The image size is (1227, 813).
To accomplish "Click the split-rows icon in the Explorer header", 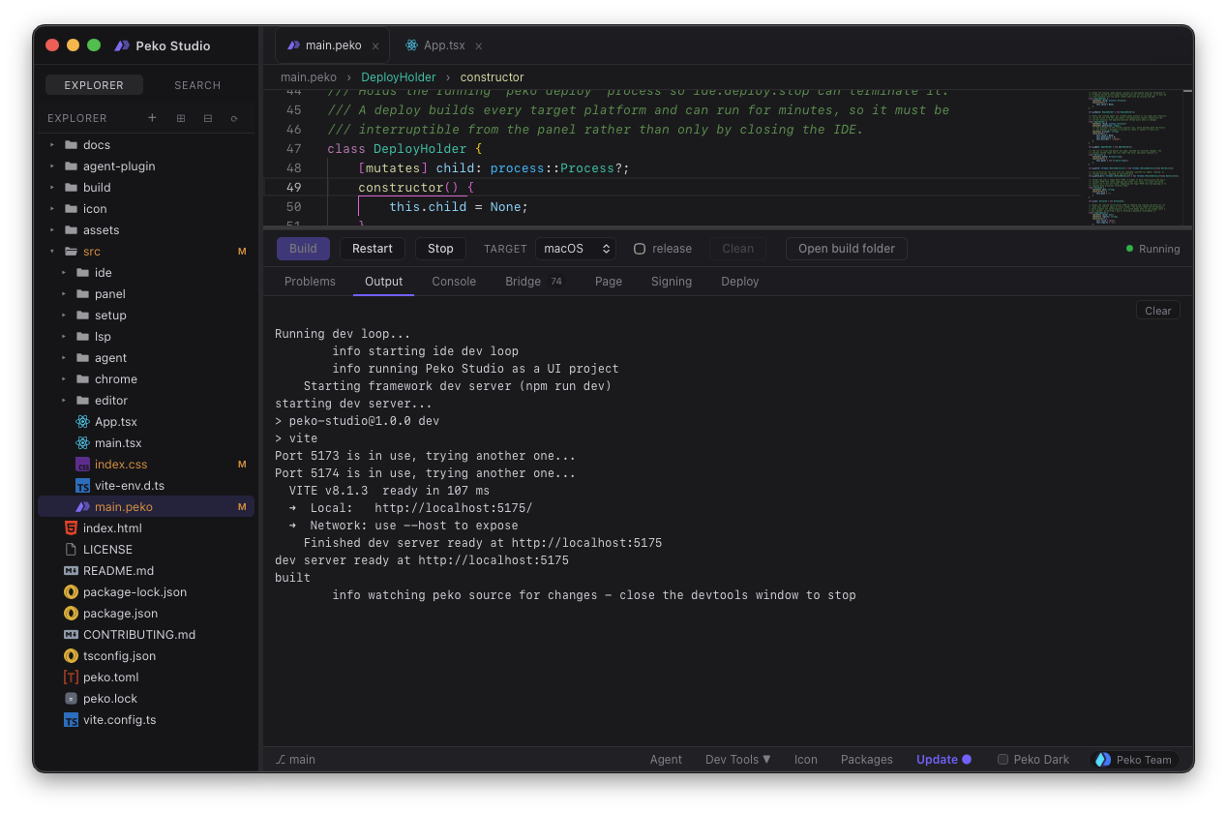I will tap(207, 118).
